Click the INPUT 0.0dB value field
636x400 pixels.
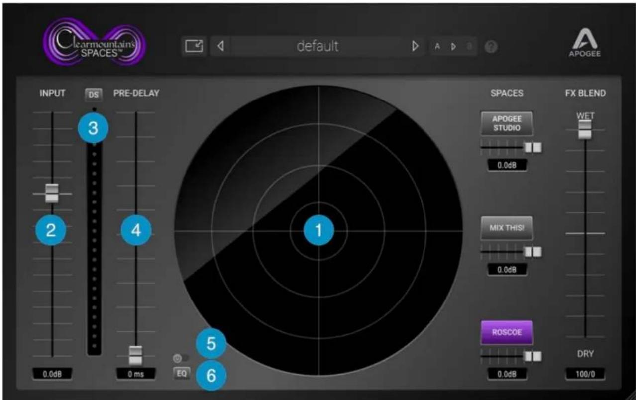point(52,374)
